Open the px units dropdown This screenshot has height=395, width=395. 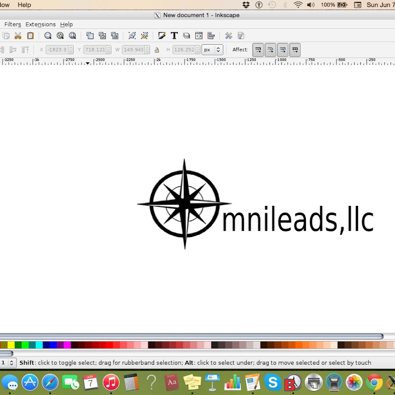(x=212, y=50)
